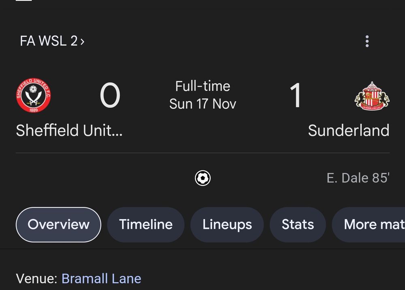Open the three-dot more options menu
Image resolution: width=405 pixels, height=290 pixels.
[367, 41]
